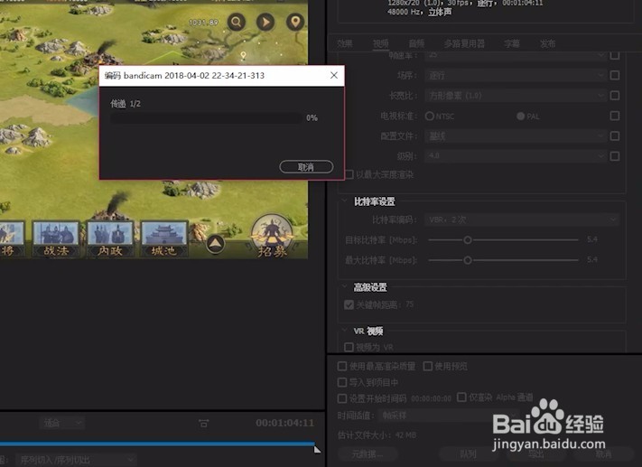Image resolution: width=642 pixels, height=467 pixels.
Task: Click the 战法 tactics icon in preview
Action: (56, 238)
